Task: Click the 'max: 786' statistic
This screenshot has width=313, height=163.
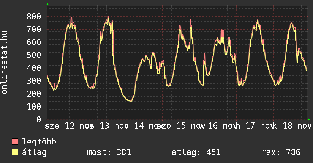Action: [281, 152]
